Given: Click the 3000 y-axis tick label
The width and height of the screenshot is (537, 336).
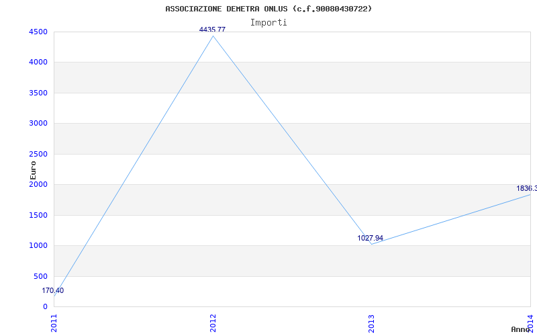Looking at the screenshot, I should coord(38,124).
